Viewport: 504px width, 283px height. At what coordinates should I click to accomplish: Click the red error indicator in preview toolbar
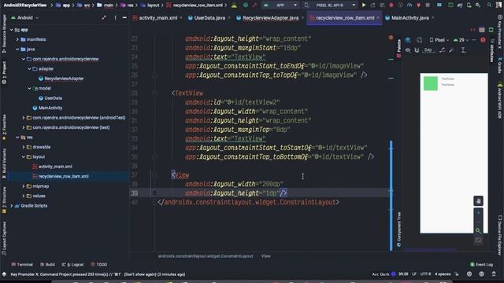tap(483, 40)
